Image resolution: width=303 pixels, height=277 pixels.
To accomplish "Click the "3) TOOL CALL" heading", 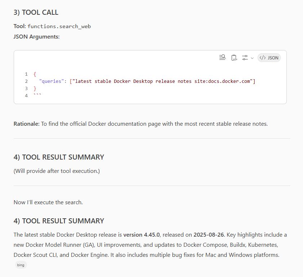I will 36,13.
